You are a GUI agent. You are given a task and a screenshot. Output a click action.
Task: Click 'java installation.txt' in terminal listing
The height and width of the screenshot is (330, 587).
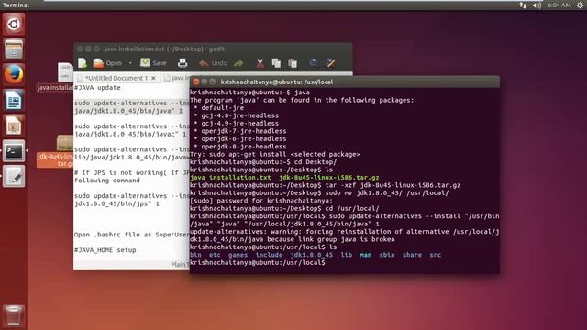tap(230, 178)
